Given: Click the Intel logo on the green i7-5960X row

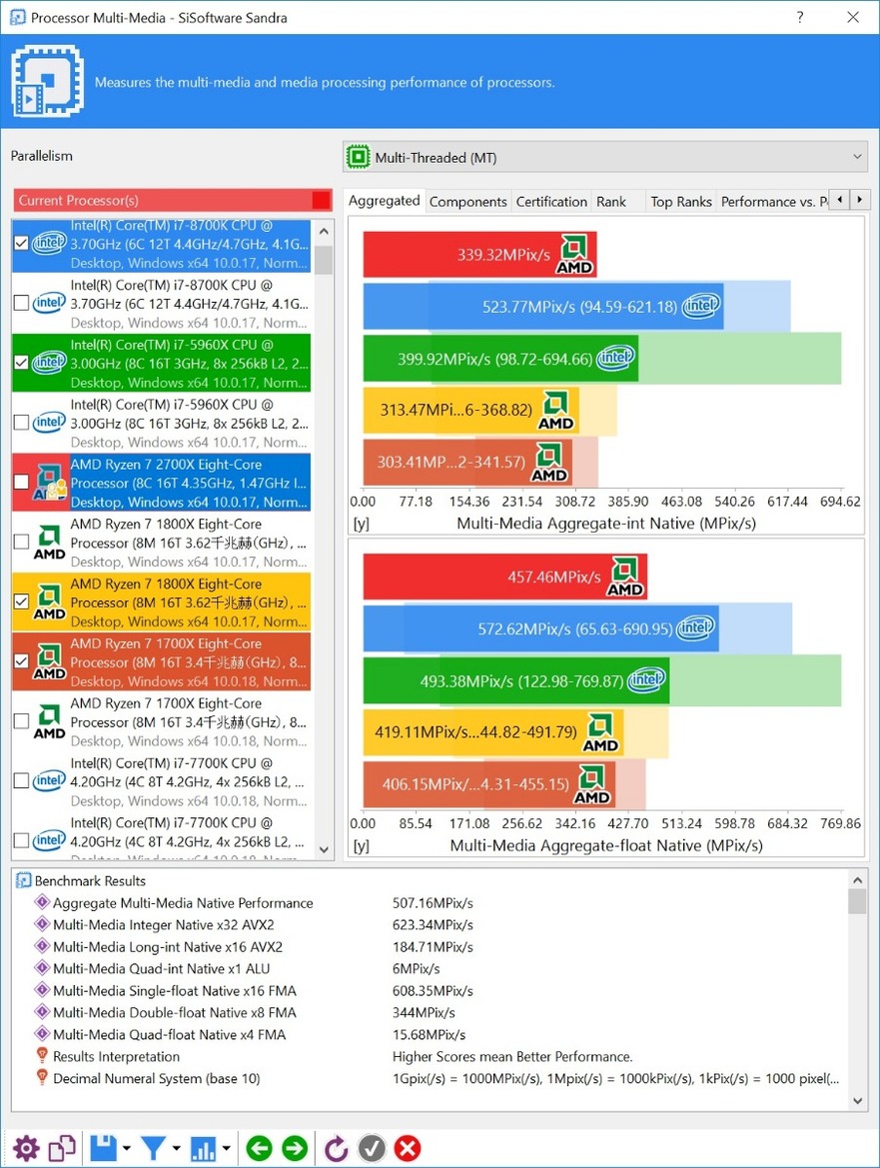Looking at the screenshot, I should tap(49, 363).
